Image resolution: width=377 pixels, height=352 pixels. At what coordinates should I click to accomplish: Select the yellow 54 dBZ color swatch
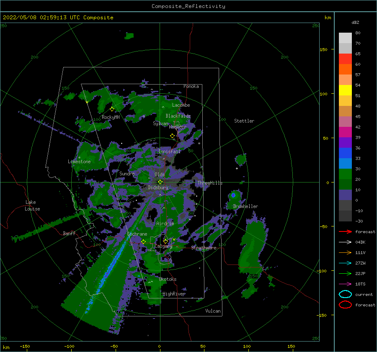(345, 90)
